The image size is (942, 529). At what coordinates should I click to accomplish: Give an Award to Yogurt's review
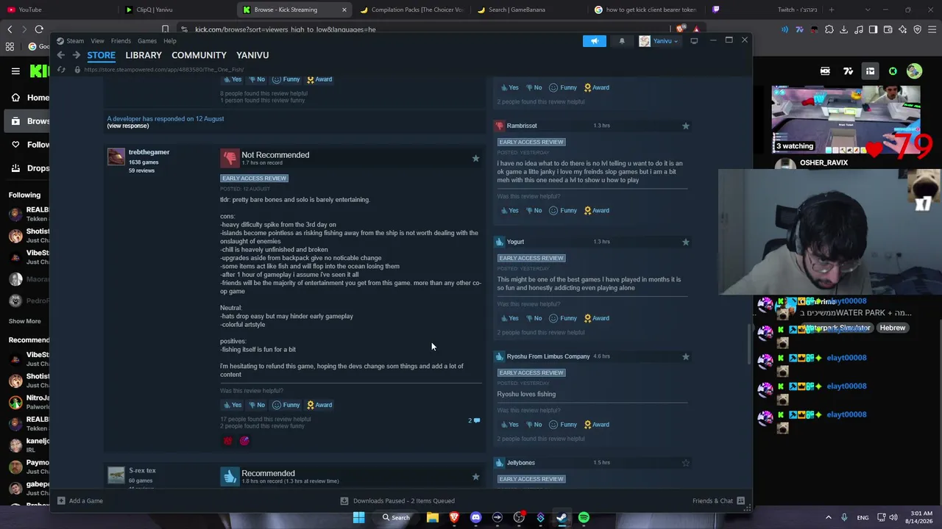tap(597, 318)
